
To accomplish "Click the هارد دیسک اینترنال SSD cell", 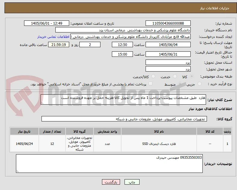I will coord(159,144).
